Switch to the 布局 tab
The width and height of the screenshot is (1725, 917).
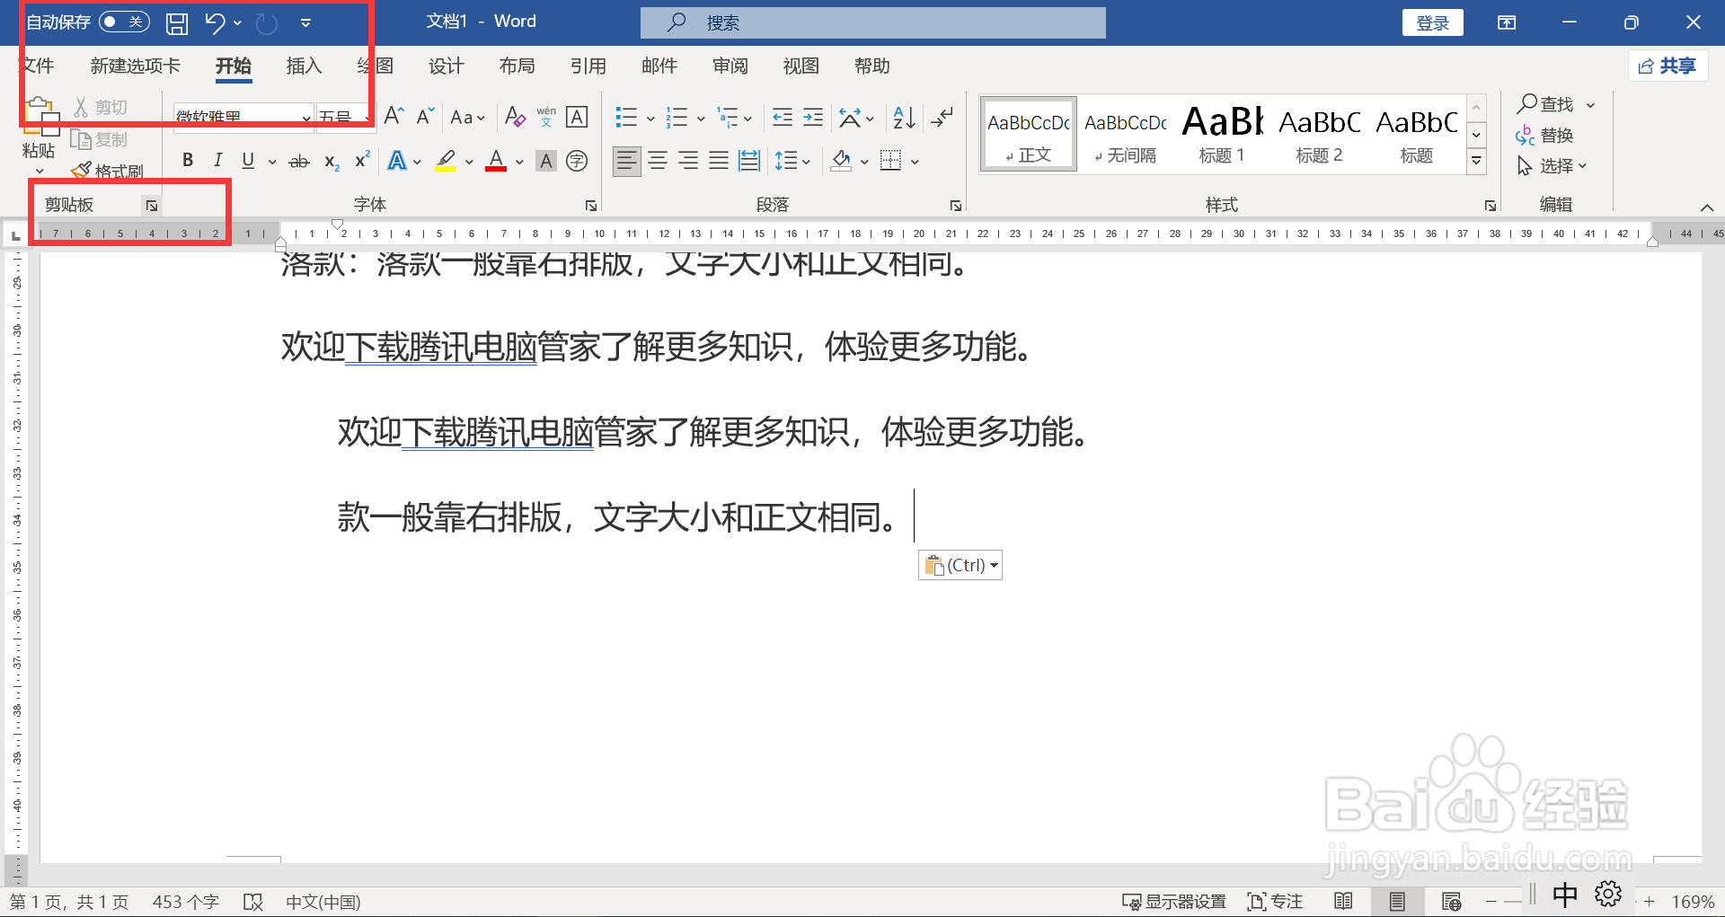[x=517, y=66]
